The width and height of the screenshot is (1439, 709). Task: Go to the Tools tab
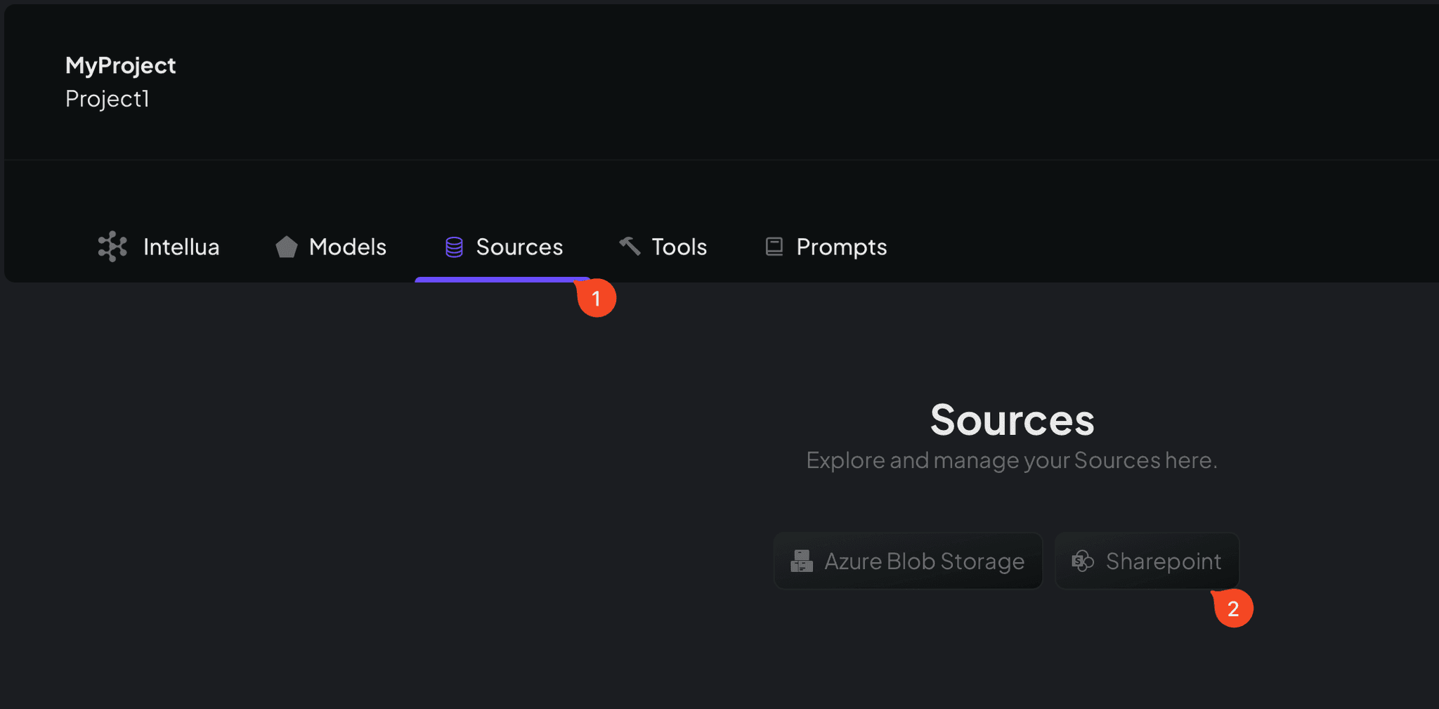point(679,247)
